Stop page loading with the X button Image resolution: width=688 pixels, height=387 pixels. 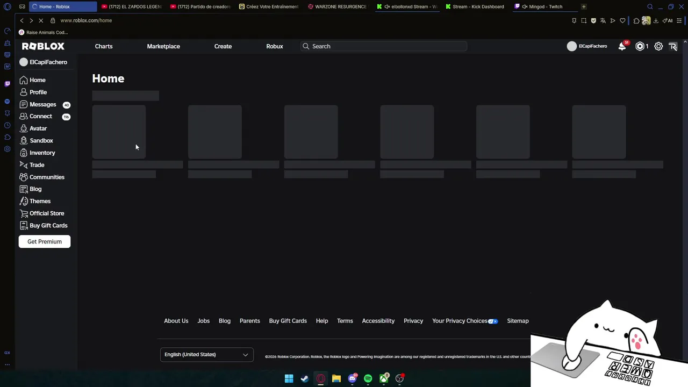(x=41, y=20)
